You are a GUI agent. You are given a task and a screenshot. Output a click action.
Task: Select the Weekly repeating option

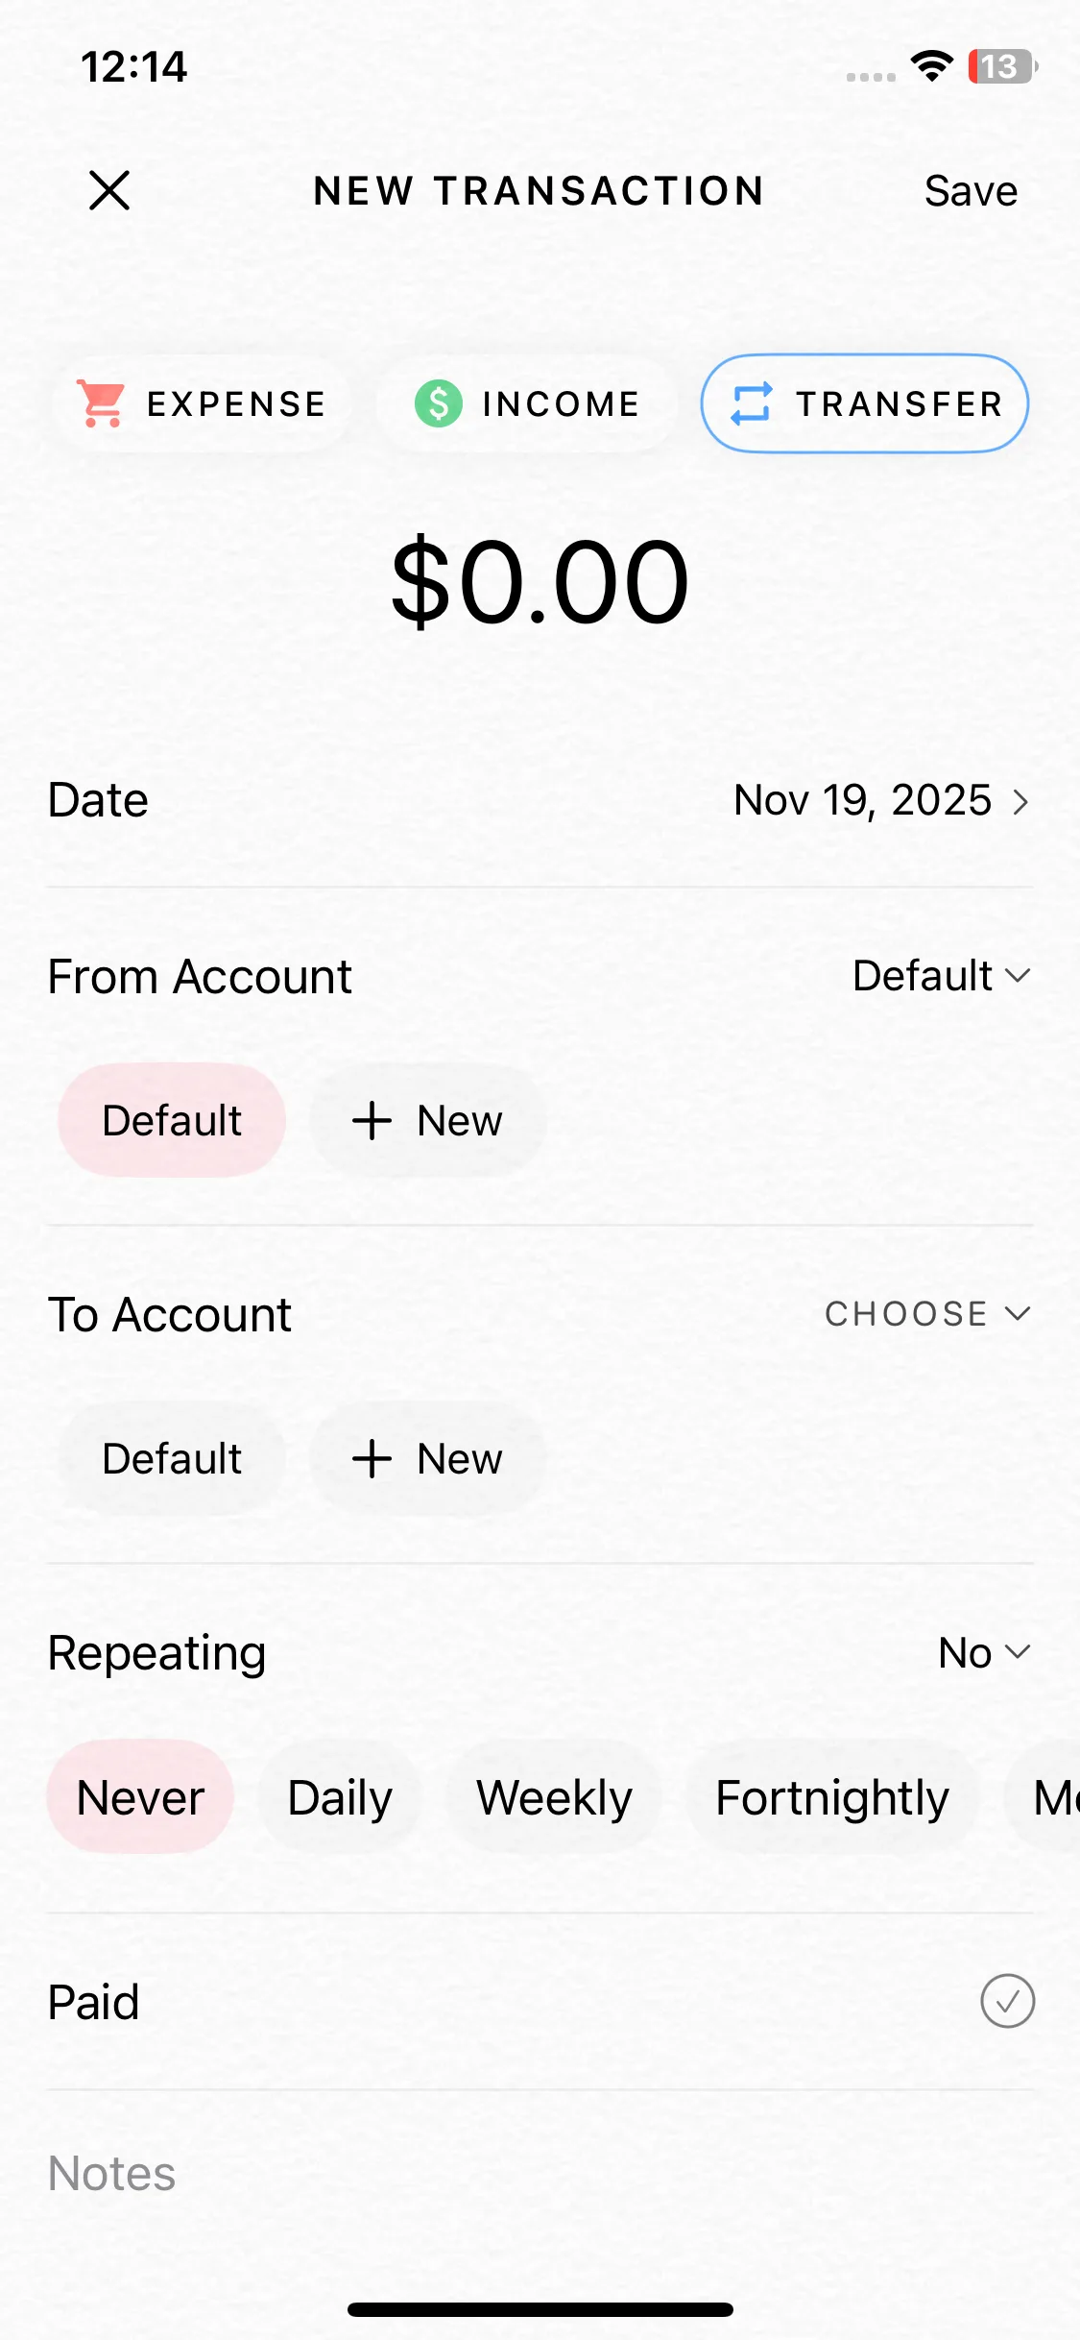[x=554, y=1797]
